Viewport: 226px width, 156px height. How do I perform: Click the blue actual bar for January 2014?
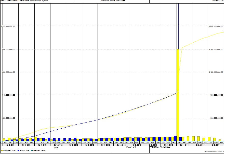click(x=180, y=139)
